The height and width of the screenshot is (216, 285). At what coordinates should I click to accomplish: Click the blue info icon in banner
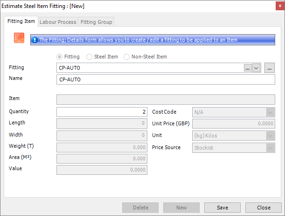[x=35, y=40]
